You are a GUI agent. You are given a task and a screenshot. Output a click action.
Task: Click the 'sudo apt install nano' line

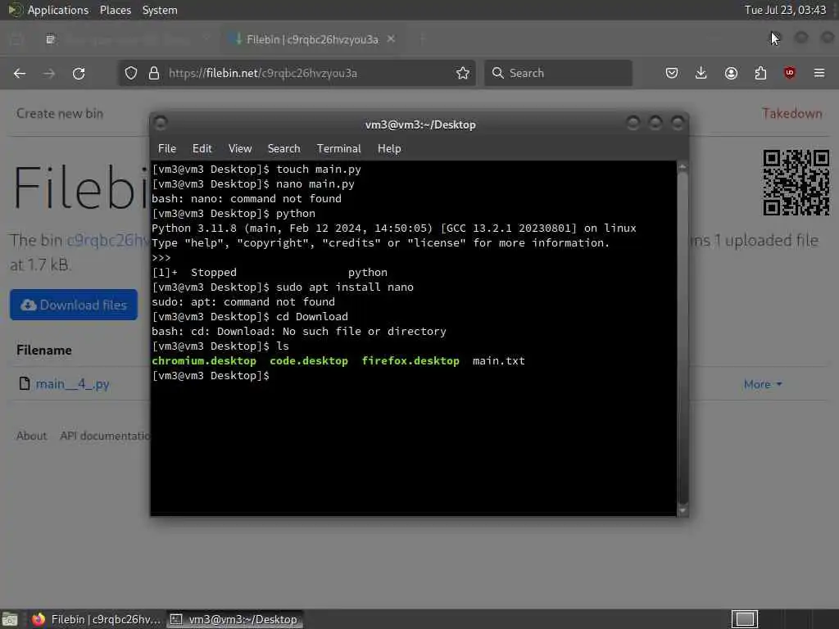[283, 287]
